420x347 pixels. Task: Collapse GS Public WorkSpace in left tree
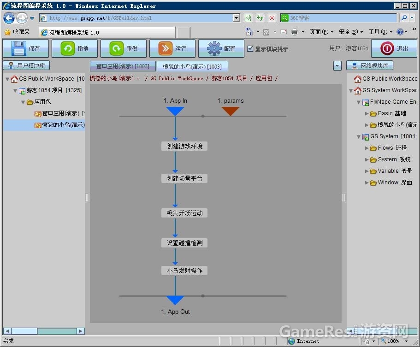coord(7,79)
